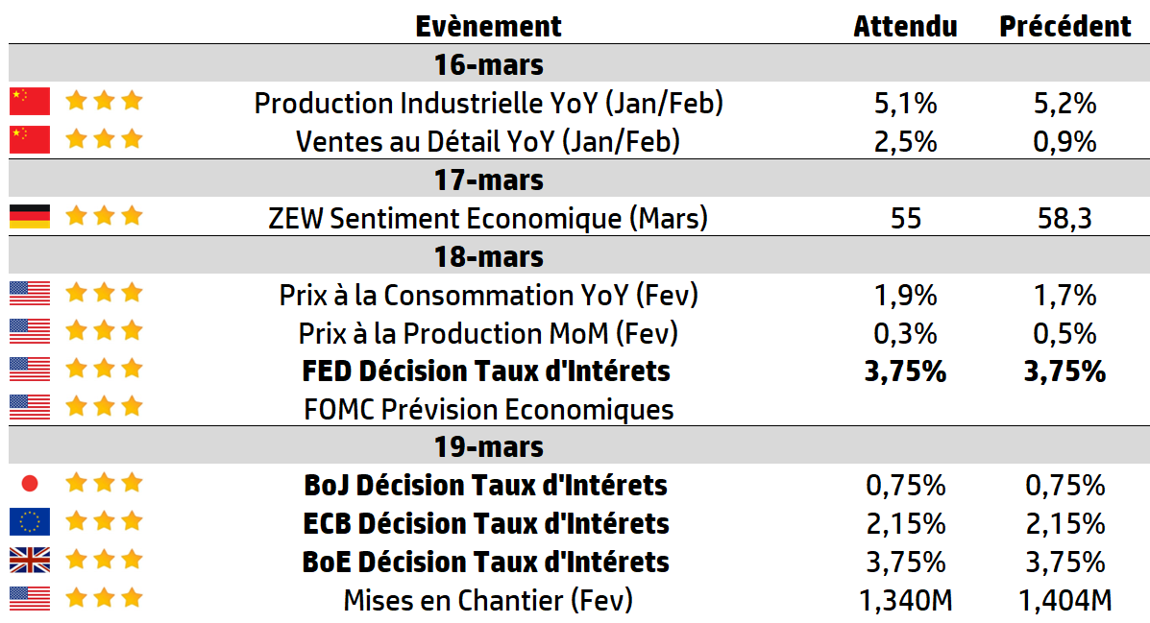
Task: Click the China flag beside Production Industrielle
Action: coord(29,102)
